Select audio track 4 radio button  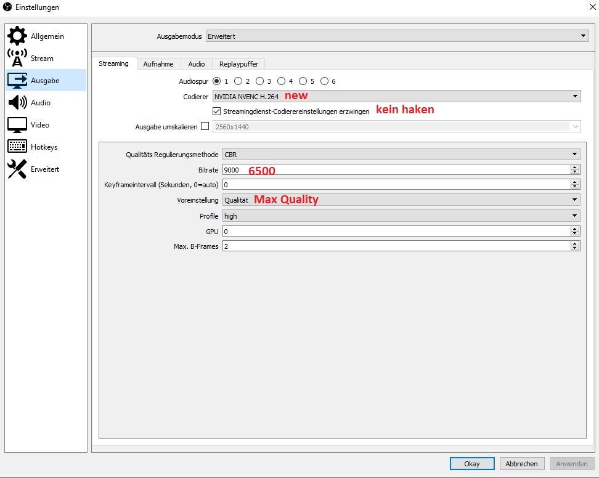coord(281,81)
